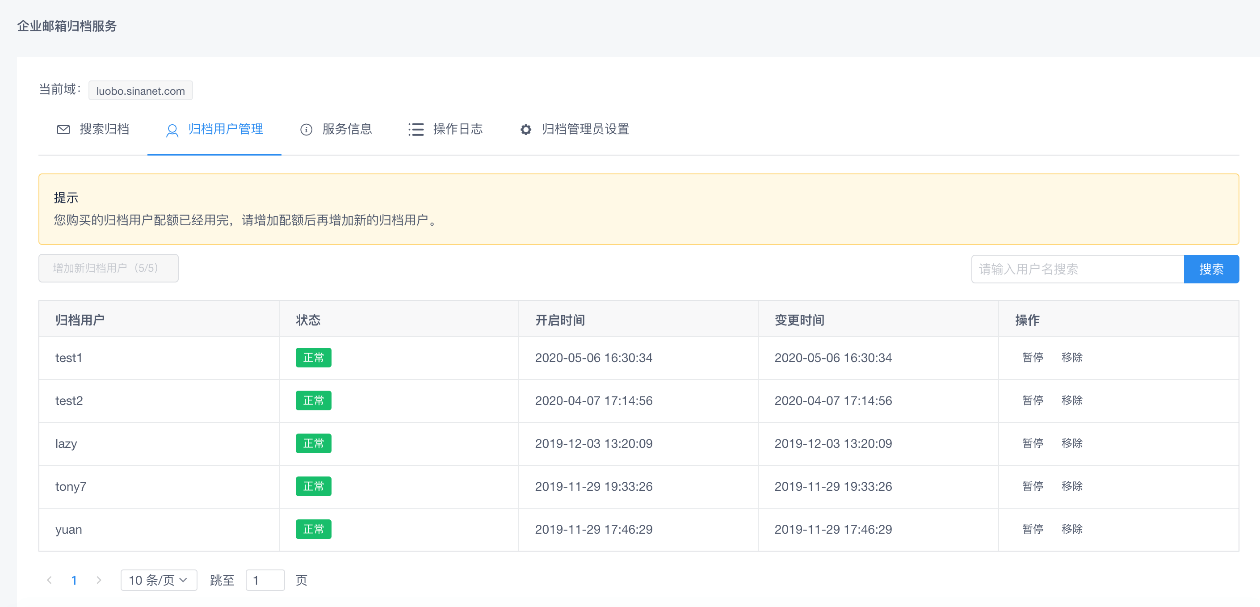Click 移除 in the yuan row
This screenshot has height=607, width=1260.
1072,529
